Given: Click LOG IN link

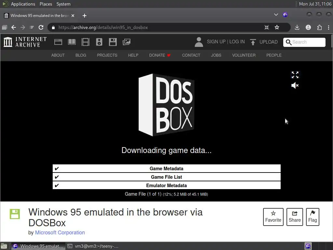Looking at the screenshot, I should (237, 42).
